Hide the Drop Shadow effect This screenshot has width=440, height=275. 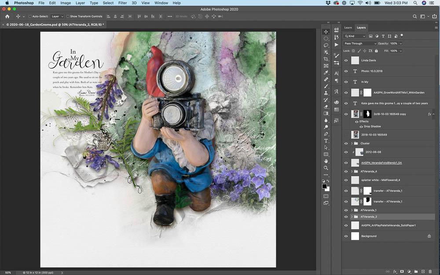[361, 127]
